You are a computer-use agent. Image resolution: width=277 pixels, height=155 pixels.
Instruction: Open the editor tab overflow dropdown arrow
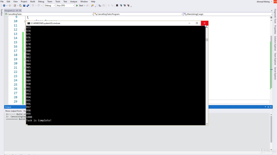click(x=272, y=11)
